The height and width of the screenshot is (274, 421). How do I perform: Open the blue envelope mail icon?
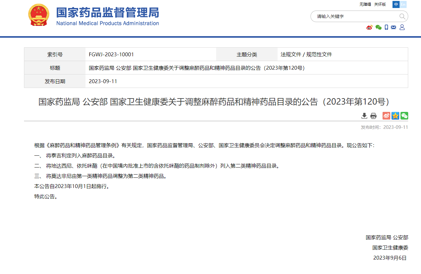pyautogui.click(x=393, y=27)
